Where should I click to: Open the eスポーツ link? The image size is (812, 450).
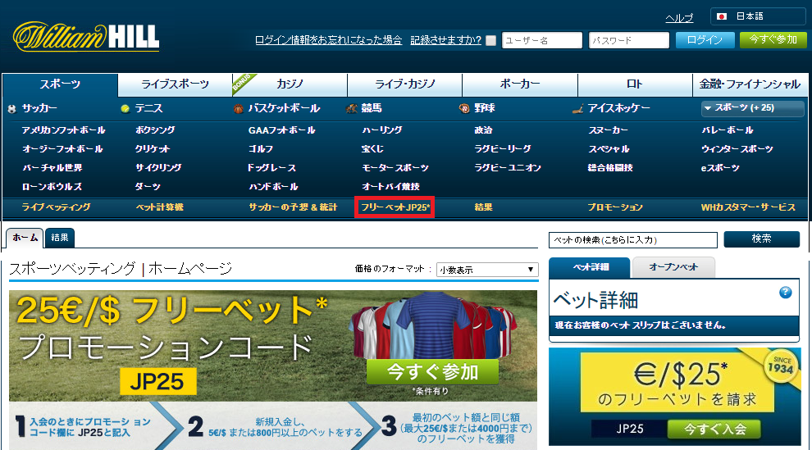click(720, 167)
